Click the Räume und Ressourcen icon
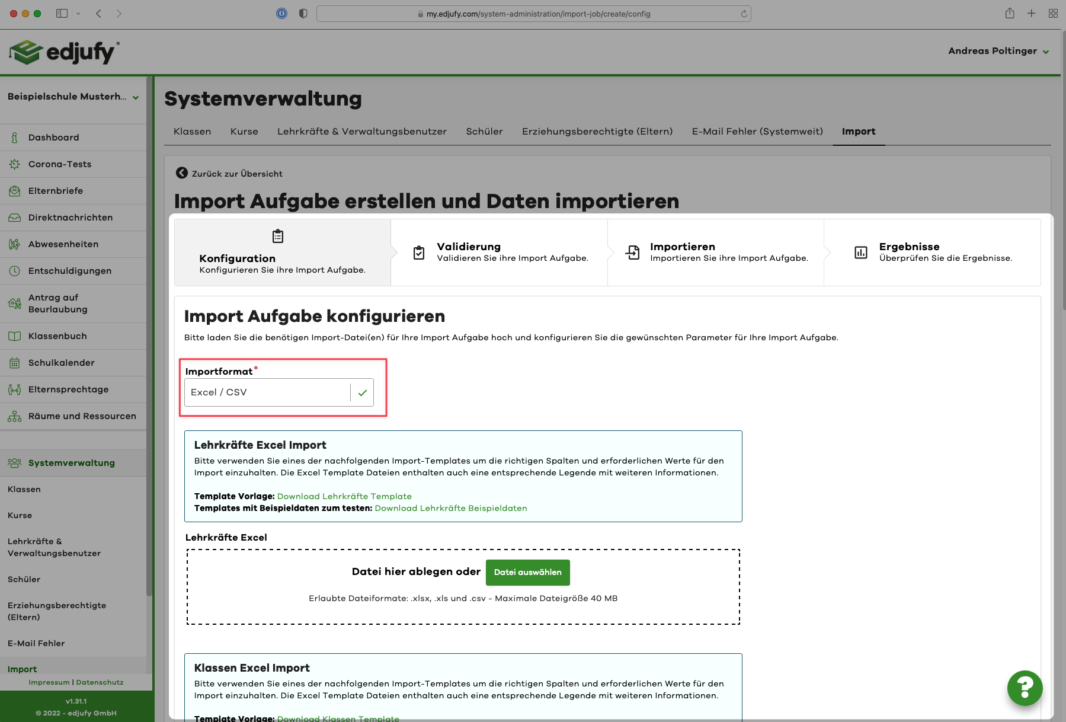The height and width of the screenshot is (722, 1066). (x=15, y=416)
